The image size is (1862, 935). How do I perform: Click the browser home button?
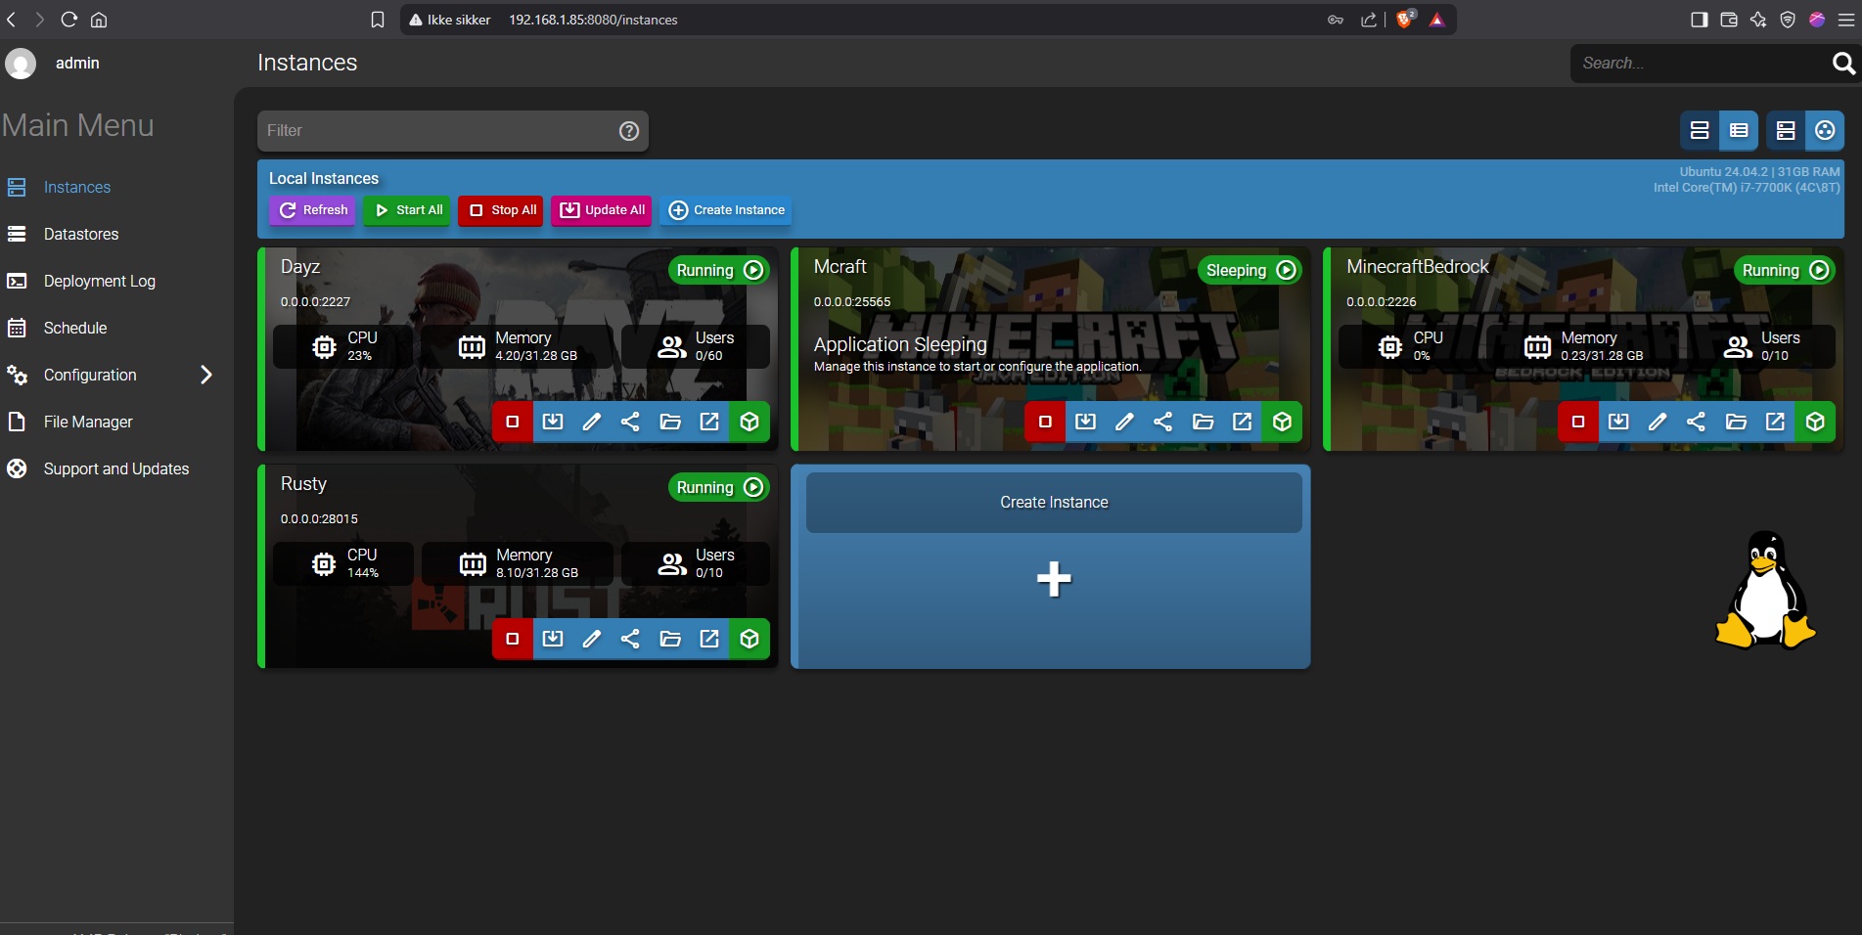point(99,20)
